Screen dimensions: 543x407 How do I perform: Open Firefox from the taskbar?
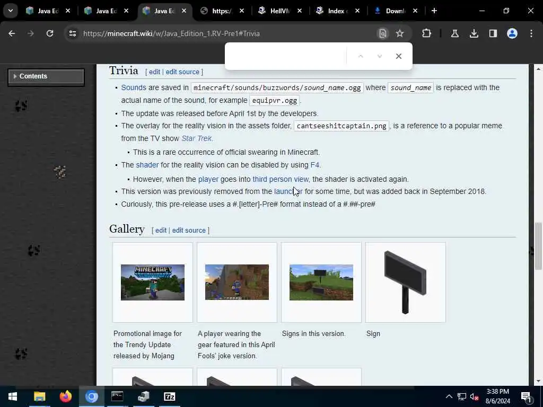click(x=65, y=396)
